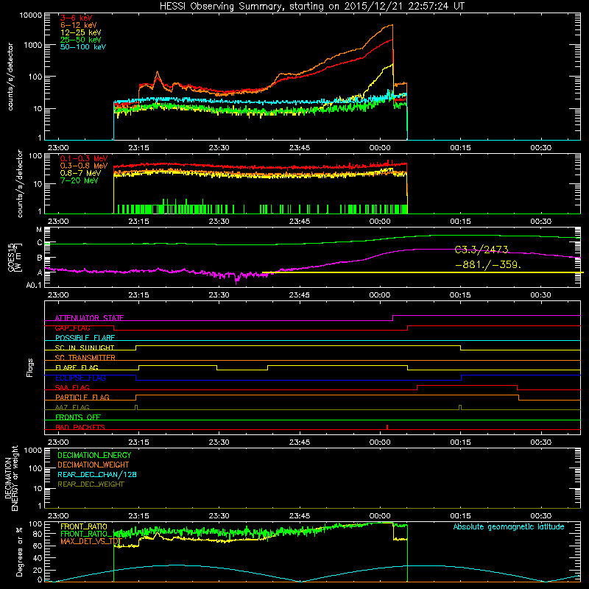The image size is (589, 589).
Task: Click the 0.1-0.3 MeV legend label
Action: (x=84, y=158)
